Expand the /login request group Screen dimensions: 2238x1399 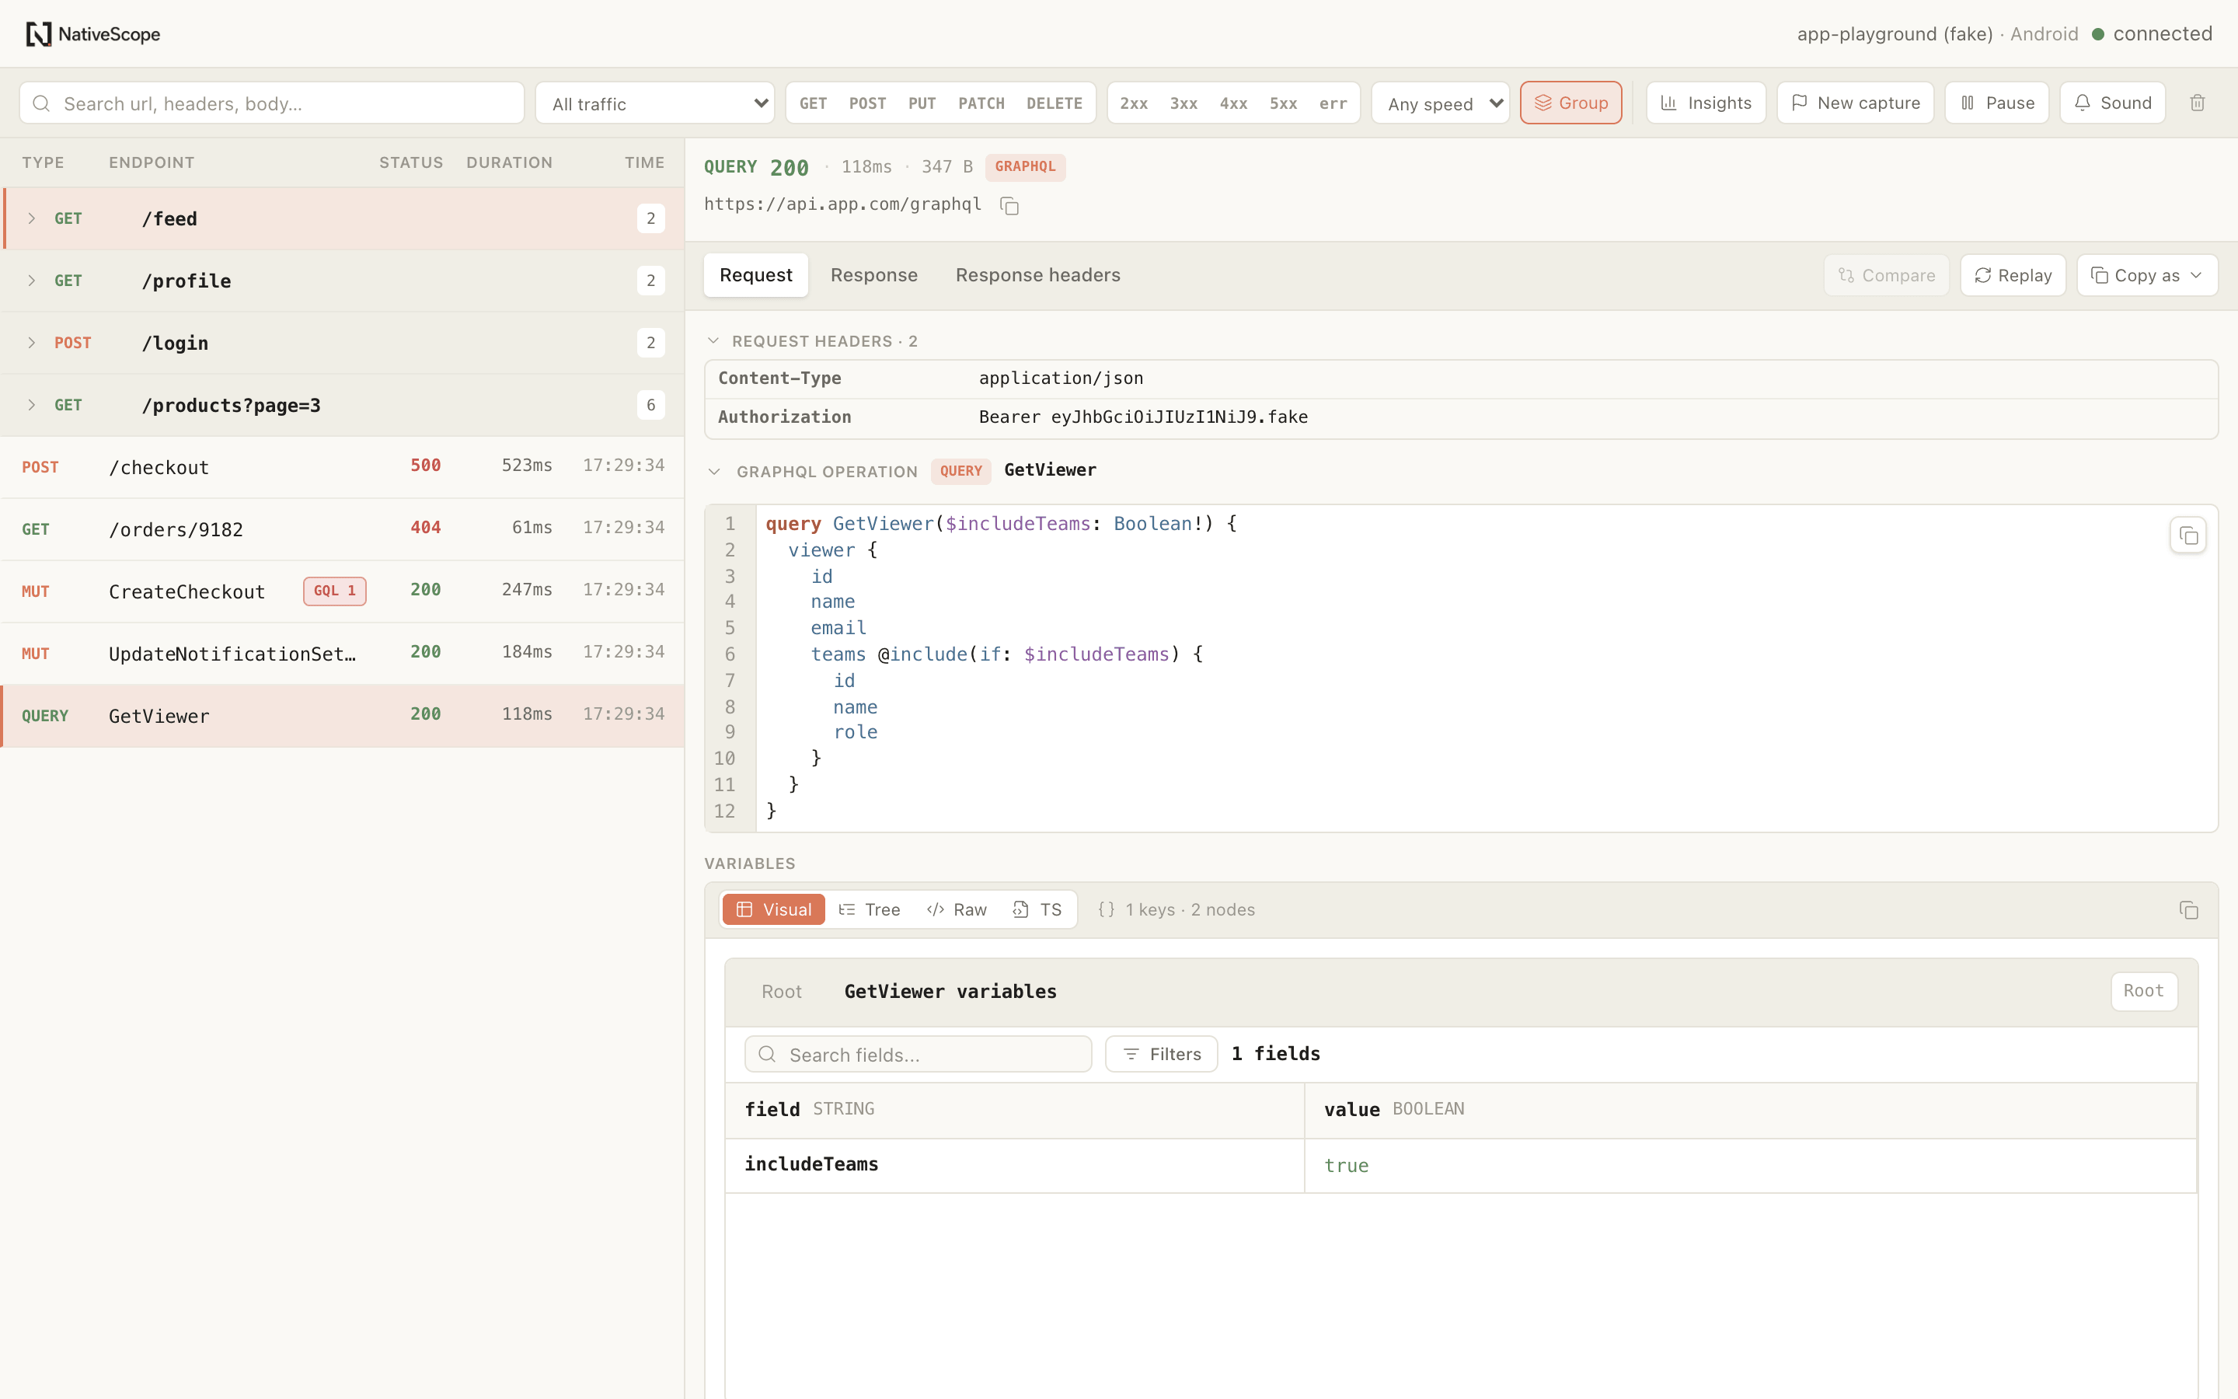[31, 342]
